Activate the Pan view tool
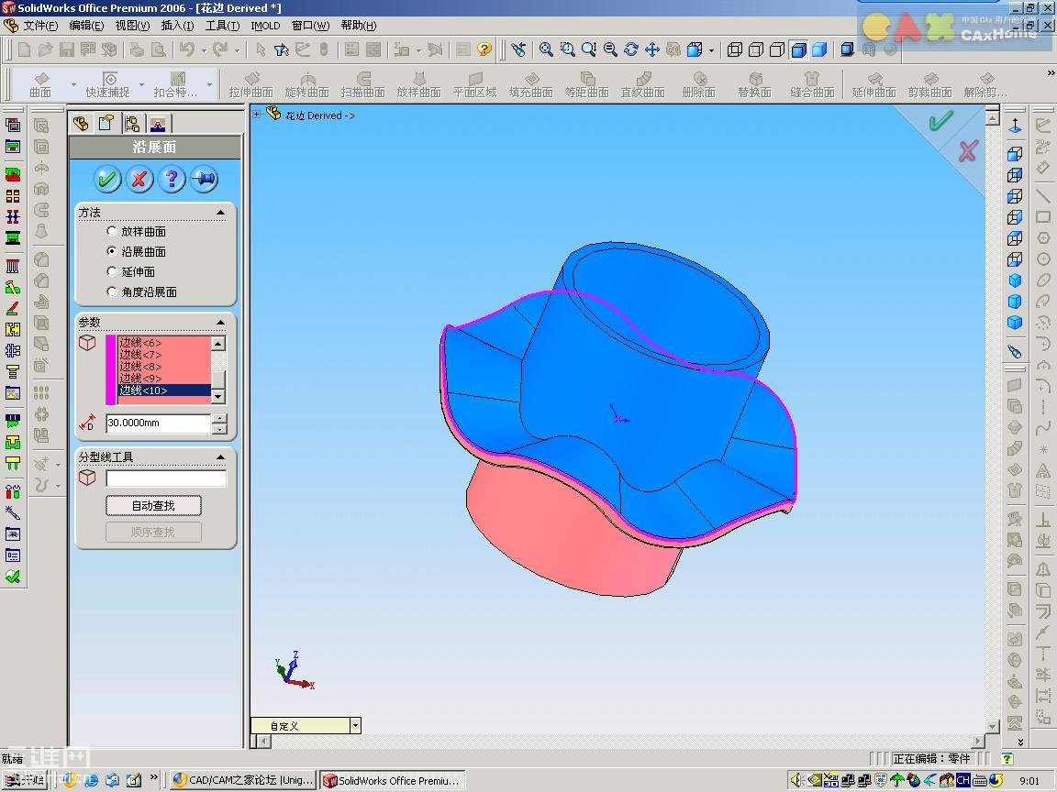Screen dimensions: 1057x792 (x=651, y=49)
